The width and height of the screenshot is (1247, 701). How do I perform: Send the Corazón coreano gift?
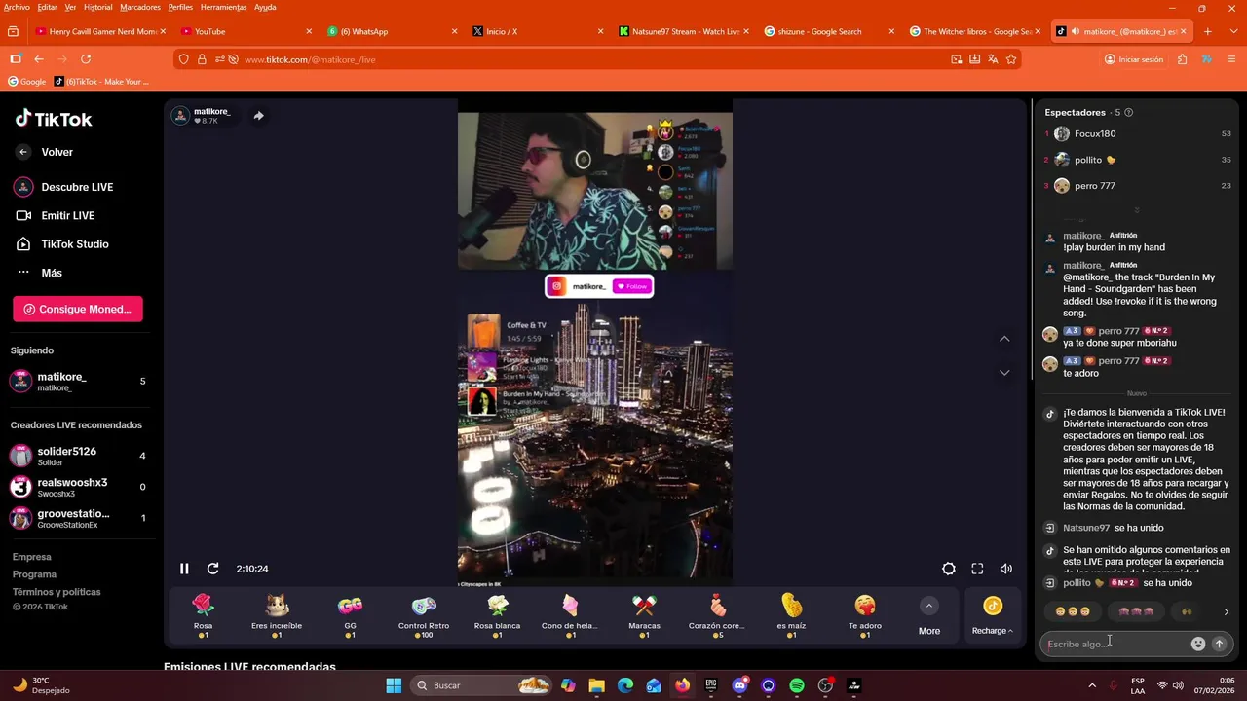tap(717, 615)
